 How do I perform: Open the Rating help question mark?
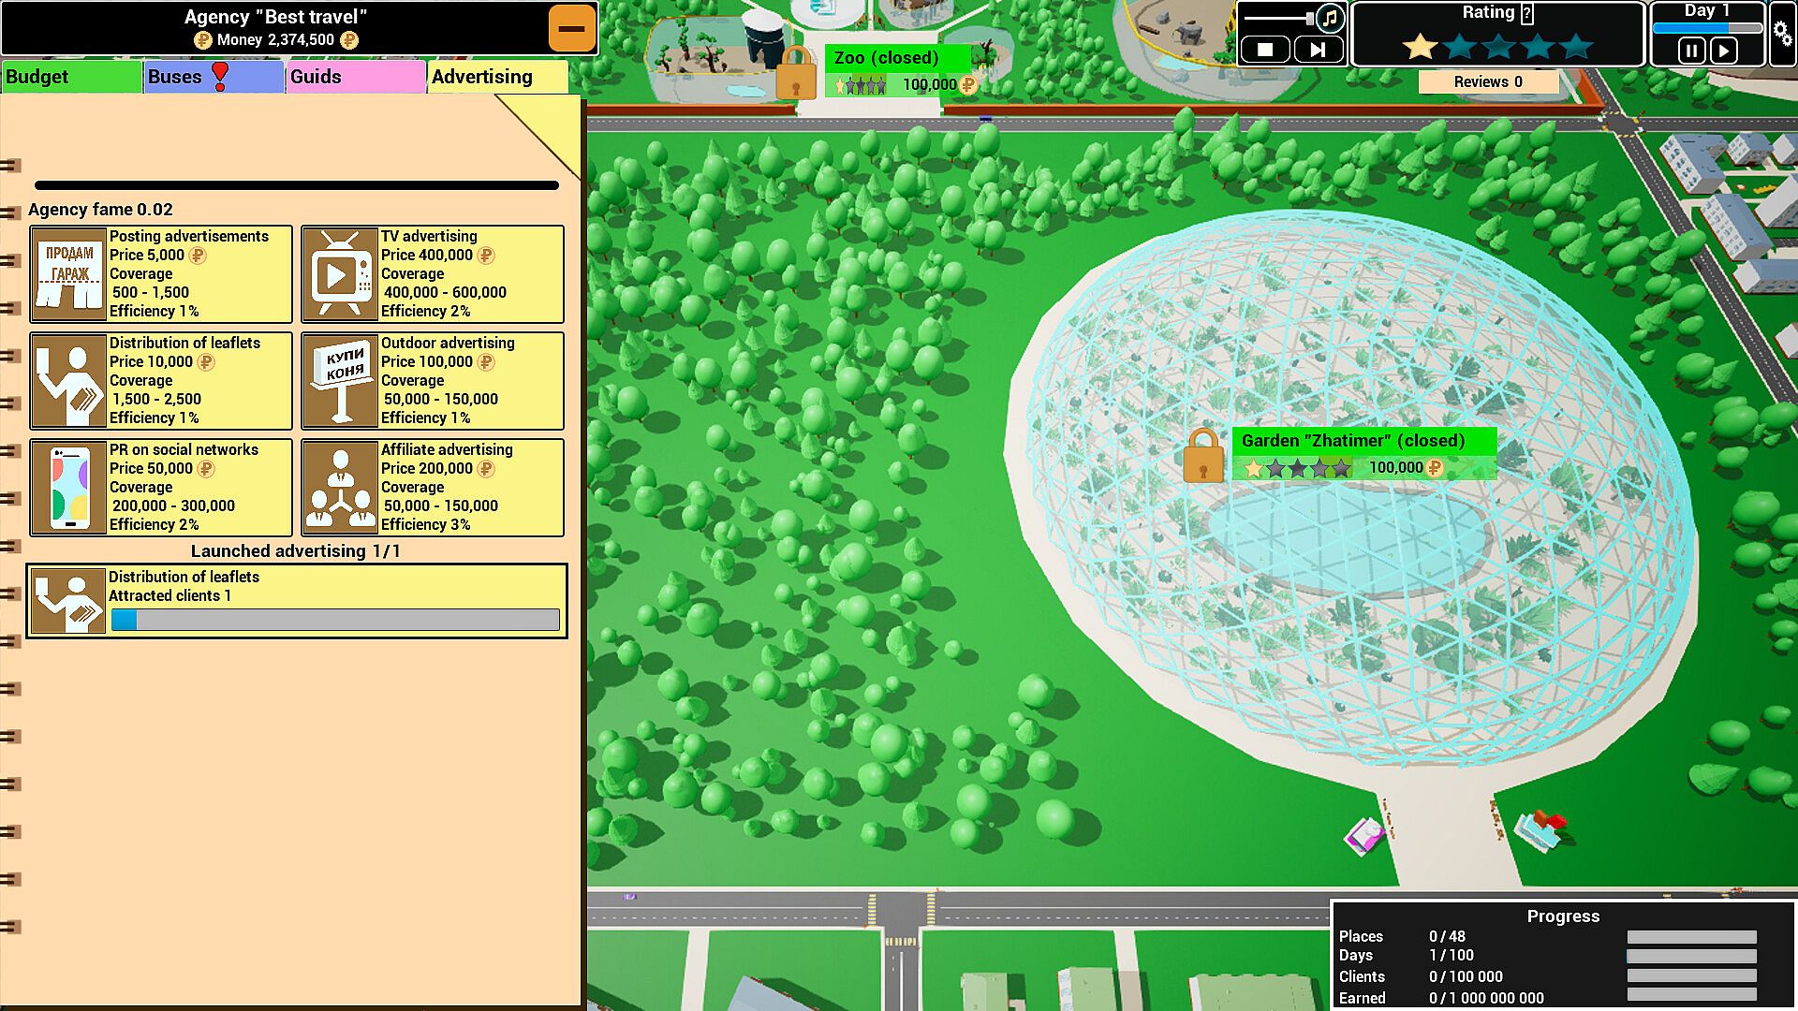(1527, 13)
